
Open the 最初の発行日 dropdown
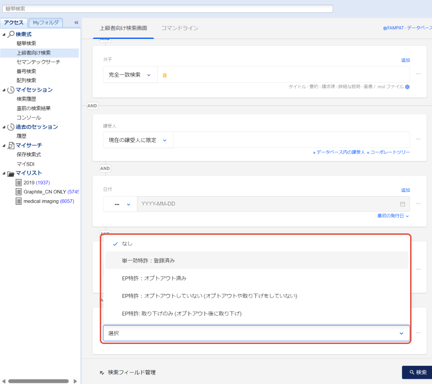393,216
